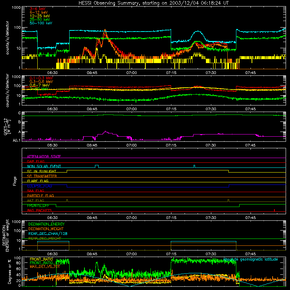Select the 6-12 keV legend label

[38, 12]
